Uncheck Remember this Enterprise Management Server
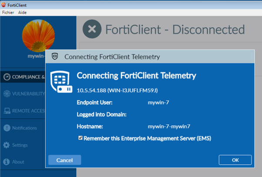Screen dimensions: 262x177 [x=80, y=138]
